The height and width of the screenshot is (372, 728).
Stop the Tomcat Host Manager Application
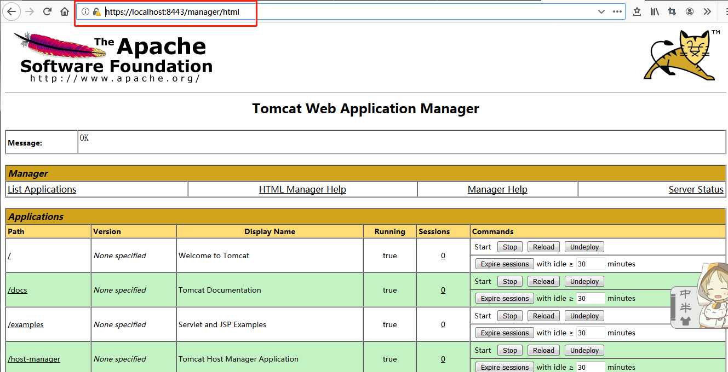(510, 351)
